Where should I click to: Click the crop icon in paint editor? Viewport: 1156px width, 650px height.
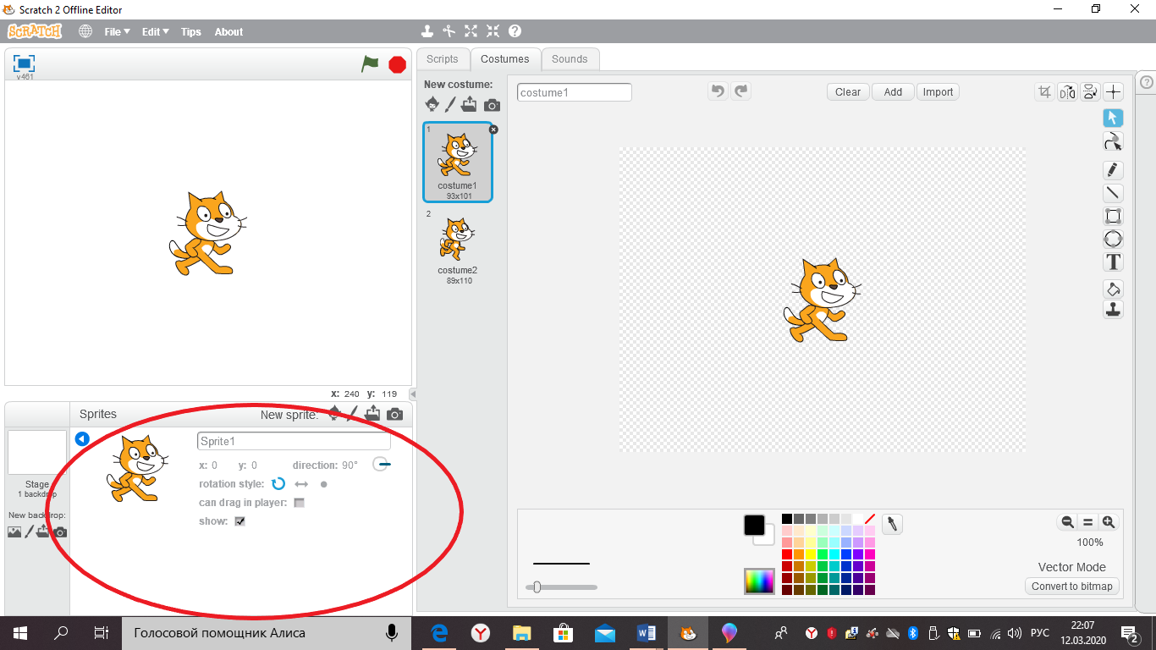[1045, 92]
